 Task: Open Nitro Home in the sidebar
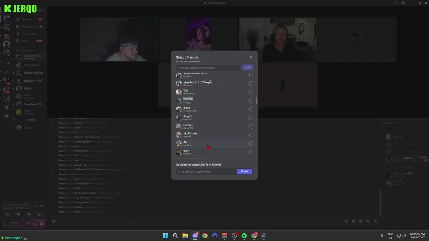tap(29, 34)
